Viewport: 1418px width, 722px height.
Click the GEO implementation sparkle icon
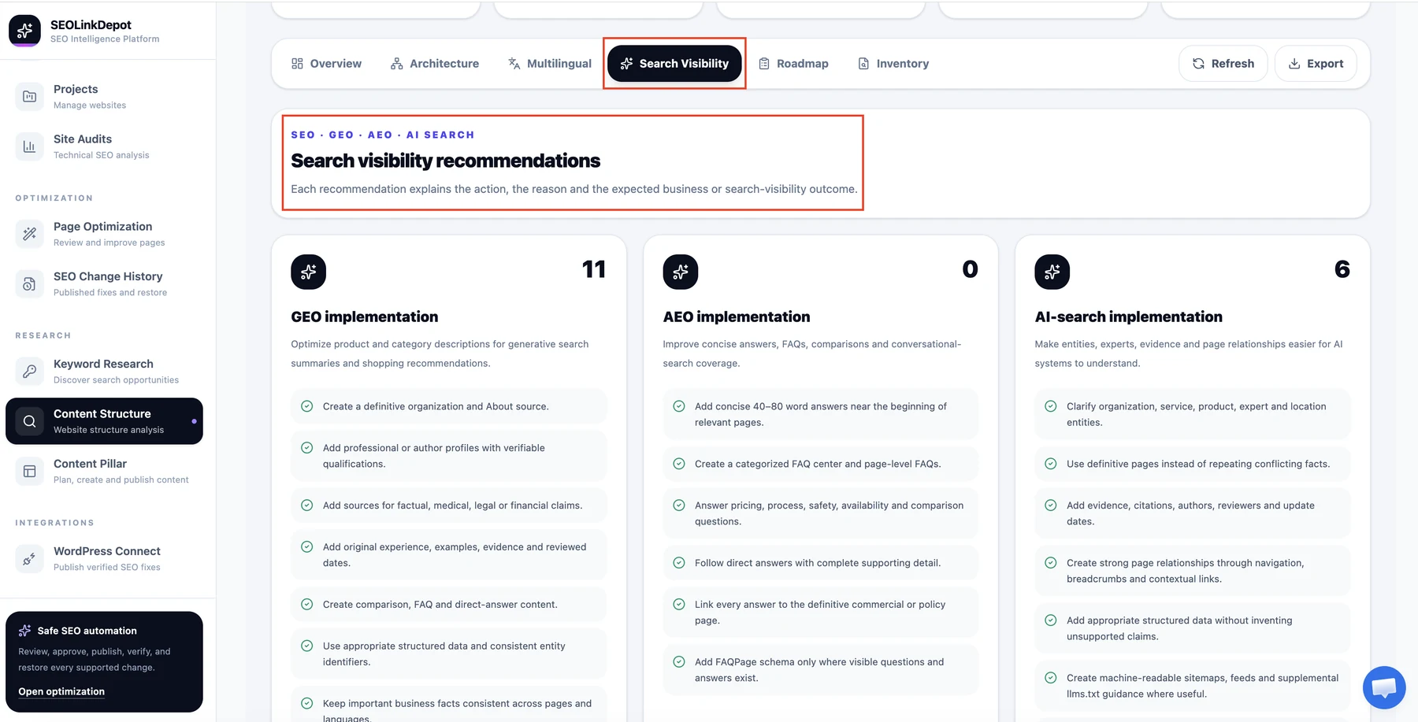pos(308,272)
